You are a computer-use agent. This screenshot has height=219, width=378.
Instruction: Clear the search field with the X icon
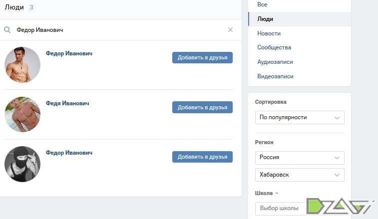pos(230,29)
